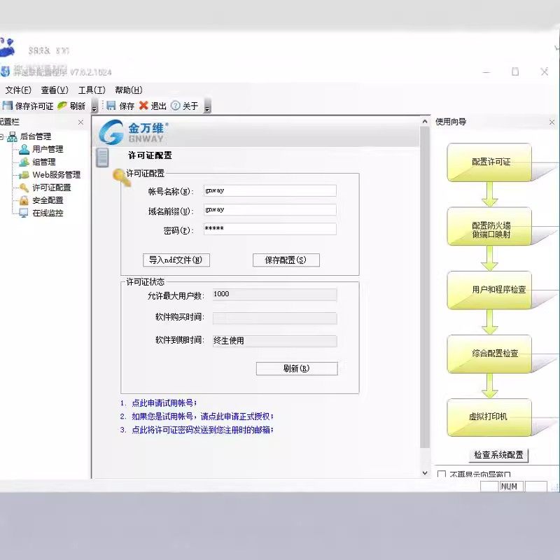Click the 退出 toolbar label
This screenshot has width=560, height=560.
(x=159, y=106)
